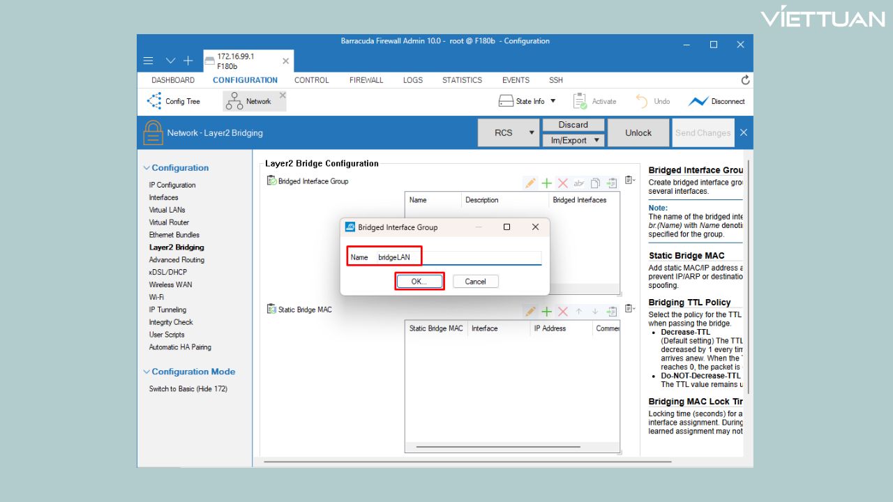This screenshot has height=502, width=893.
Task: Click the refresh icon beside the main tabs
Action: (745, 80)
